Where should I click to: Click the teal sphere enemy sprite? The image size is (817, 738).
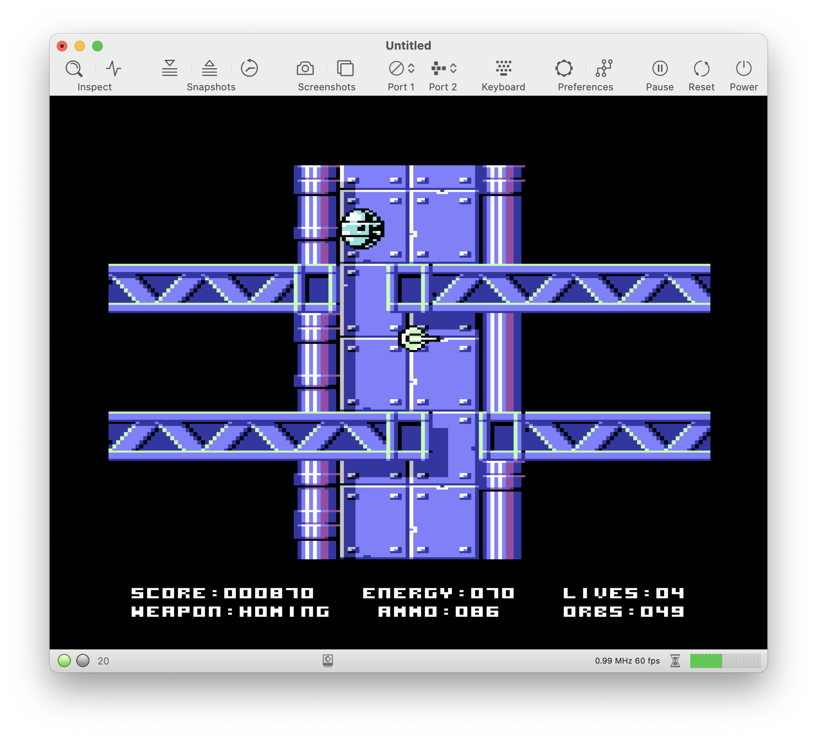click(x=362, y=229)
